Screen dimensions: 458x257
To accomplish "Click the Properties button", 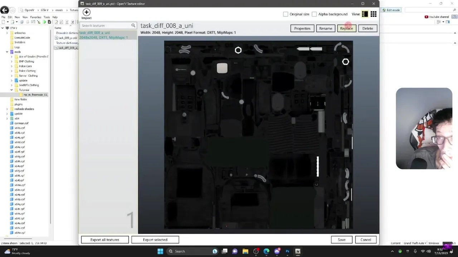I will 302,29.
